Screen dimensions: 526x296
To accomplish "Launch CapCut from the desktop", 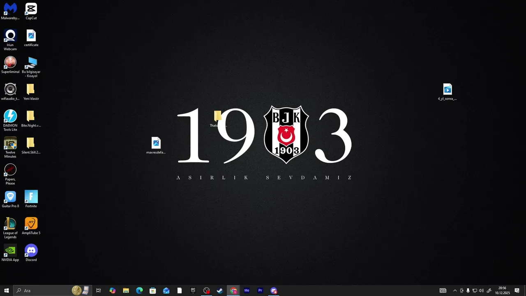I will 31,11.
